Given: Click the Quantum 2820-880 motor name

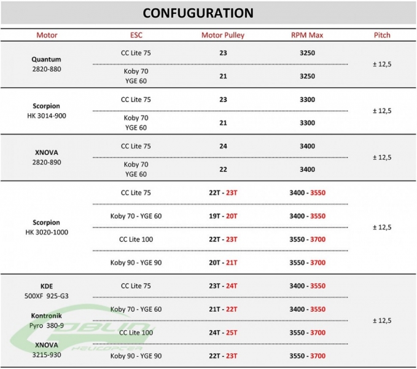Looking at the screenshot, I should (47, 65).
